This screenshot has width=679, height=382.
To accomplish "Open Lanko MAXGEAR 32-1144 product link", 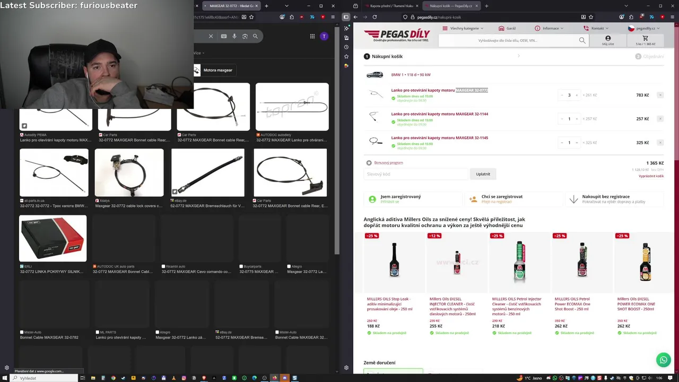I will (439, 114).
